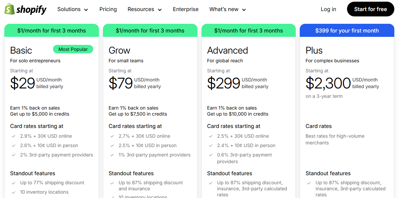This screenshot has height=198, width=399.
Task: Click the Most Popular badge on Basic plan
Action: 73,49
